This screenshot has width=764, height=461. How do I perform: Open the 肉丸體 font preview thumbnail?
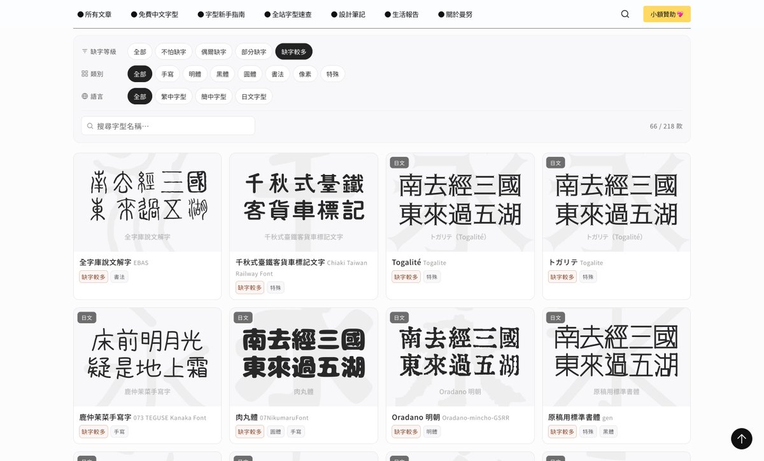304,357
